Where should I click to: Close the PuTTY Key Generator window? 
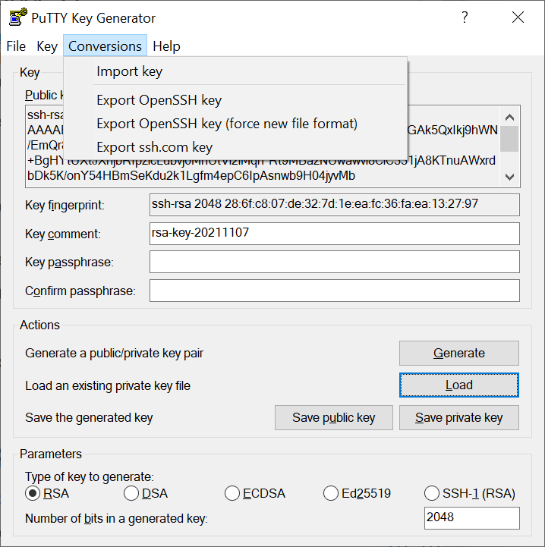click(x=518, y=17)
